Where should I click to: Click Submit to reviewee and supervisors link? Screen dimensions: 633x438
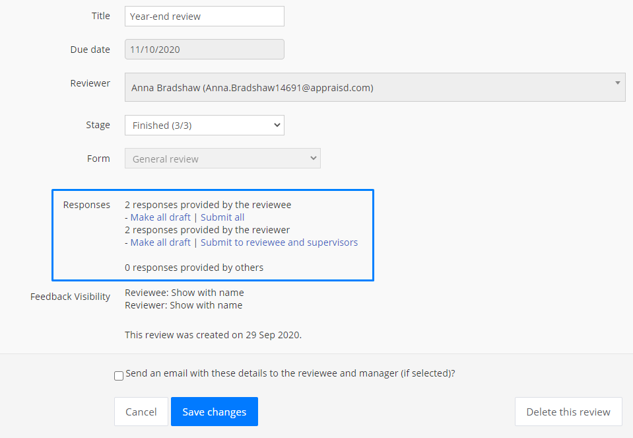tap(279, 242)
